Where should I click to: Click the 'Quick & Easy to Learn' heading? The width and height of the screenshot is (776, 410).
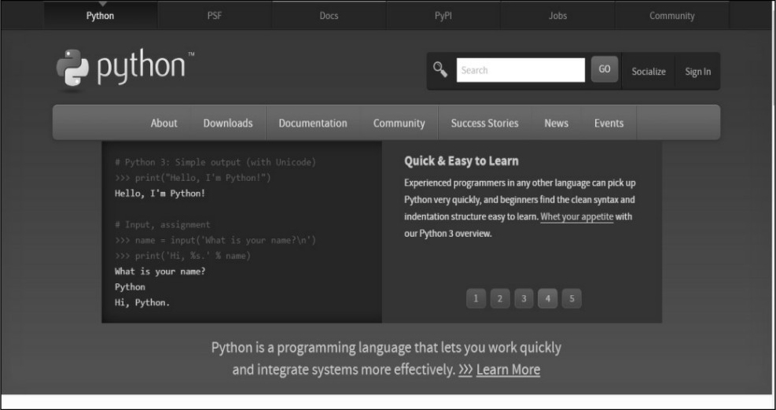[462, 161]
